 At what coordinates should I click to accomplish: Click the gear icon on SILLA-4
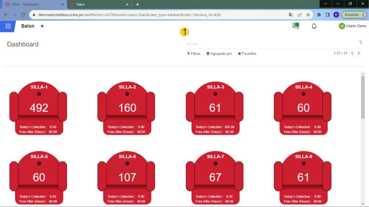point(303,94)
